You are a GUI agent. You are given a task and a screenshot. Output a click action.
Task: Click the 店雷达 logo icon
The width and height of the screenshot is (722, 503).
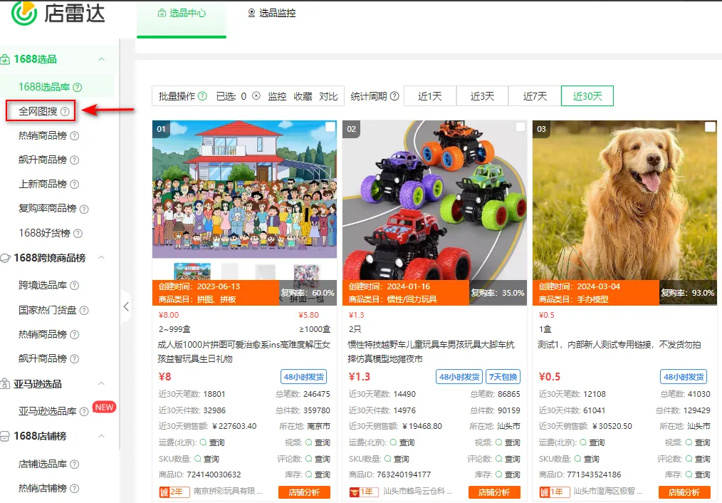coord(24,13)
